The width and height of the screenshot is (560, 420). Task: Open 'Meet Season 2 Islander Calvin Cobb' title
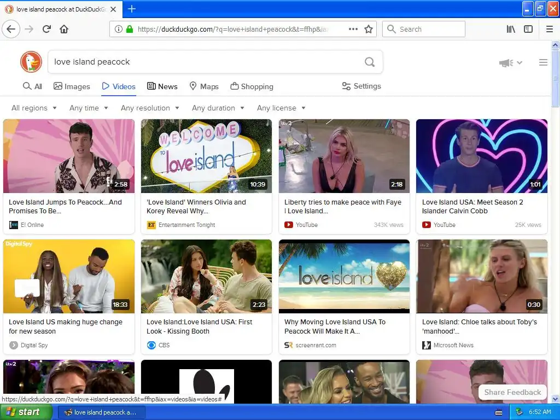(x=472, y=206)
